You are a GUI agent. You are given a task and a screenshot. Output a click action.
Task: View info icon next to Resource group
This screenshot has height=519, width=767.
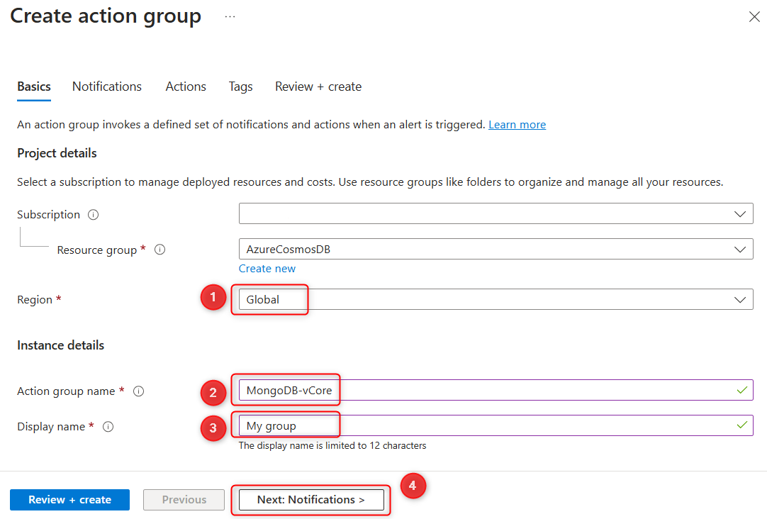click(x=159, y=250)
